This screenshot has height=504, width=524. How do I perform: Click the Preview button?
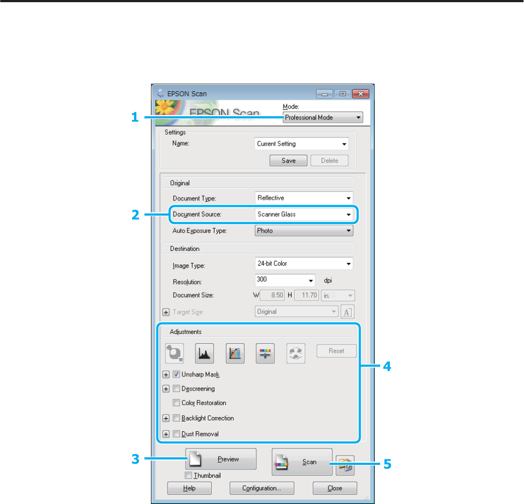[x=220, y=459]
